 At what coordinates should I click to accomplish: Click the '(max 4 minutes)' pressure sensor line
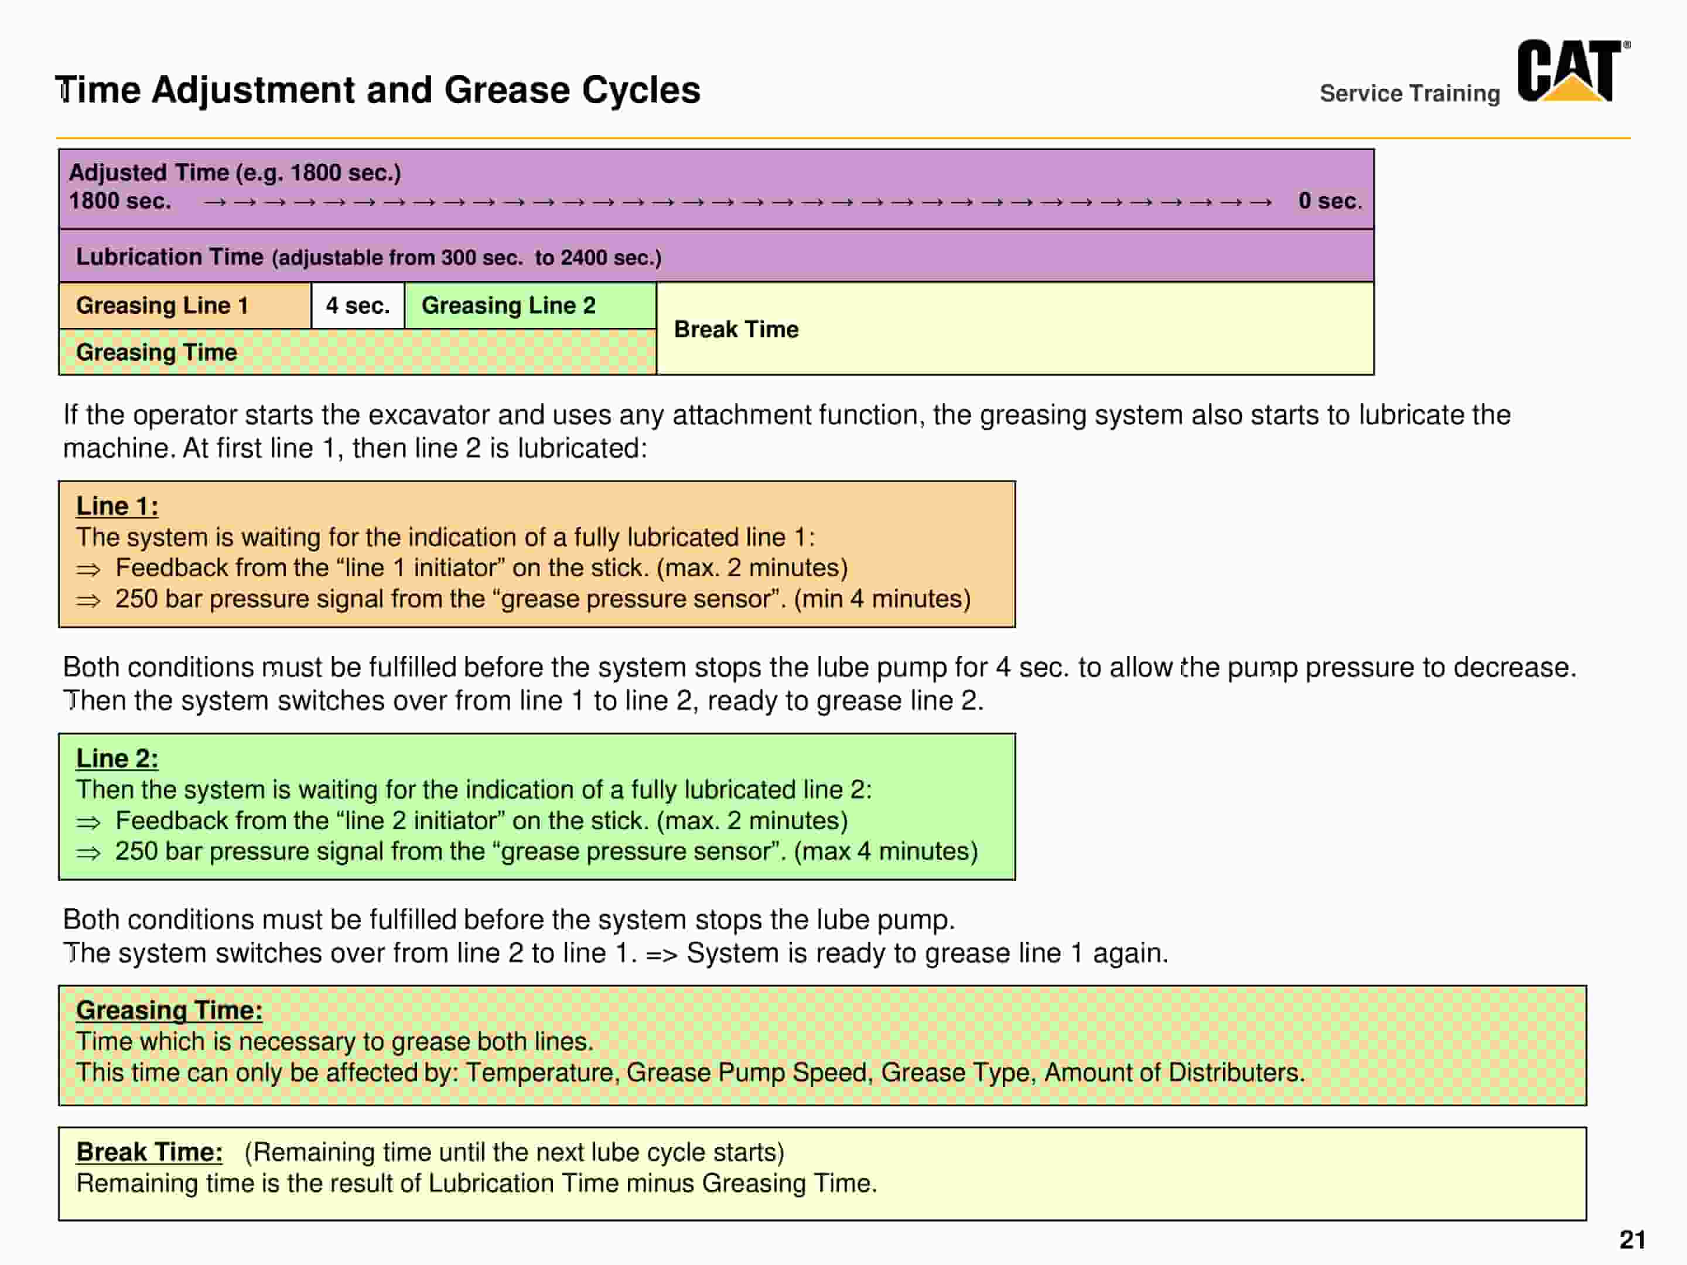tap(527, 852)
